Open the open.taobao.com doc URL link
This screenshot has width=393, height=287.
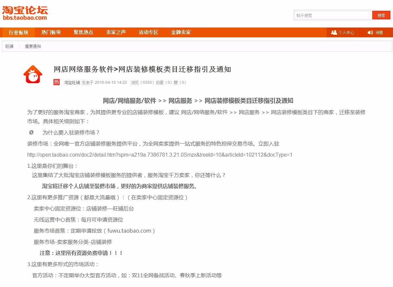[x=159, y=155]
